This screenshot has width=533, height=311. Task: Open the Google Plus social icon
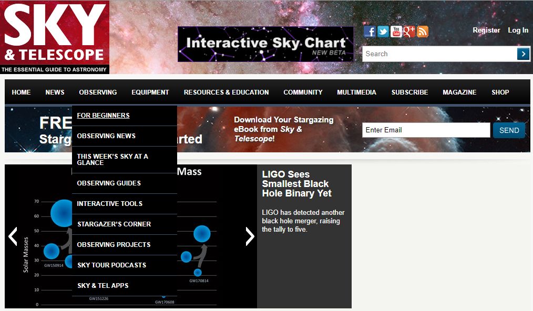[x=409, y=32]
